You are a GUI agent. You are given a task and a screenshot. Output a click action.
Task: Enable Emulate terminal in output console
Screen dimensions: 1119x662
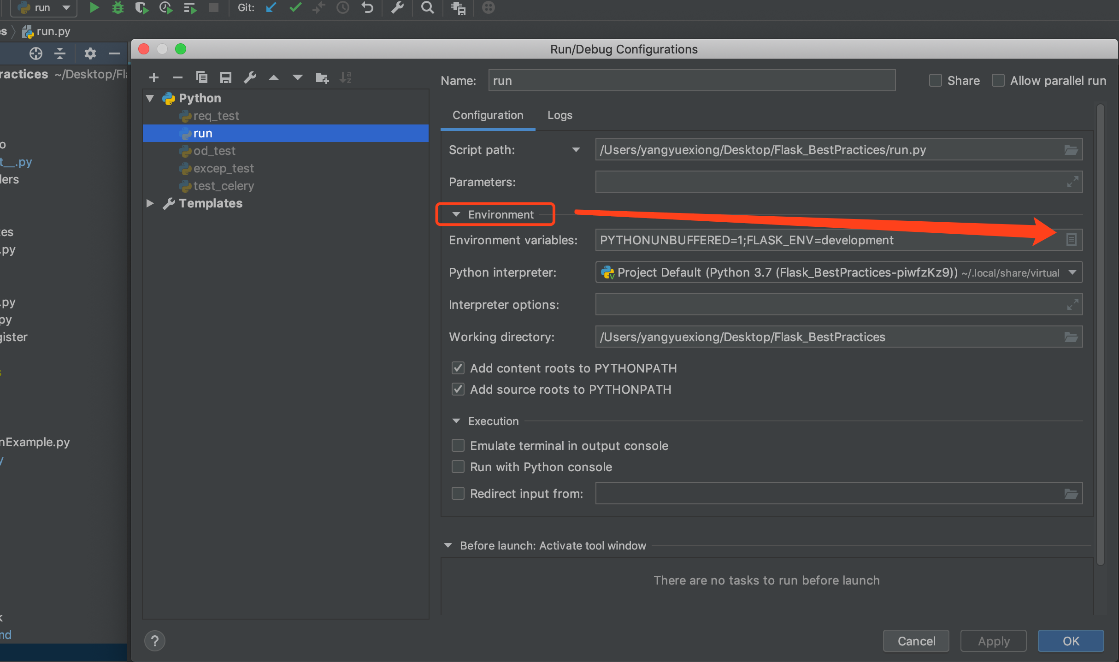(458, 445)
